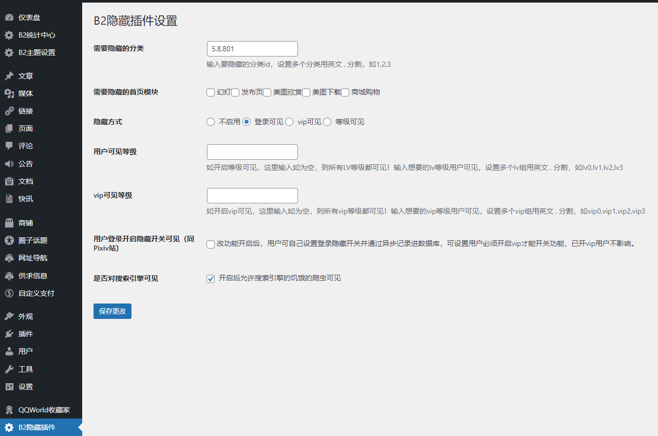The height and width of the screenshot is (436, 658).
Task: Click the vip可见等级 input field
Action: pyautogui.click(x=252, y=195)
